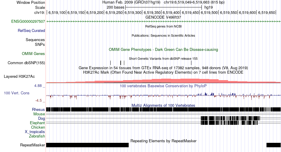Open Layered H3K27Ac track settings label
The width and height of the screenshot is (281, 152).
[x=19, y=77]
